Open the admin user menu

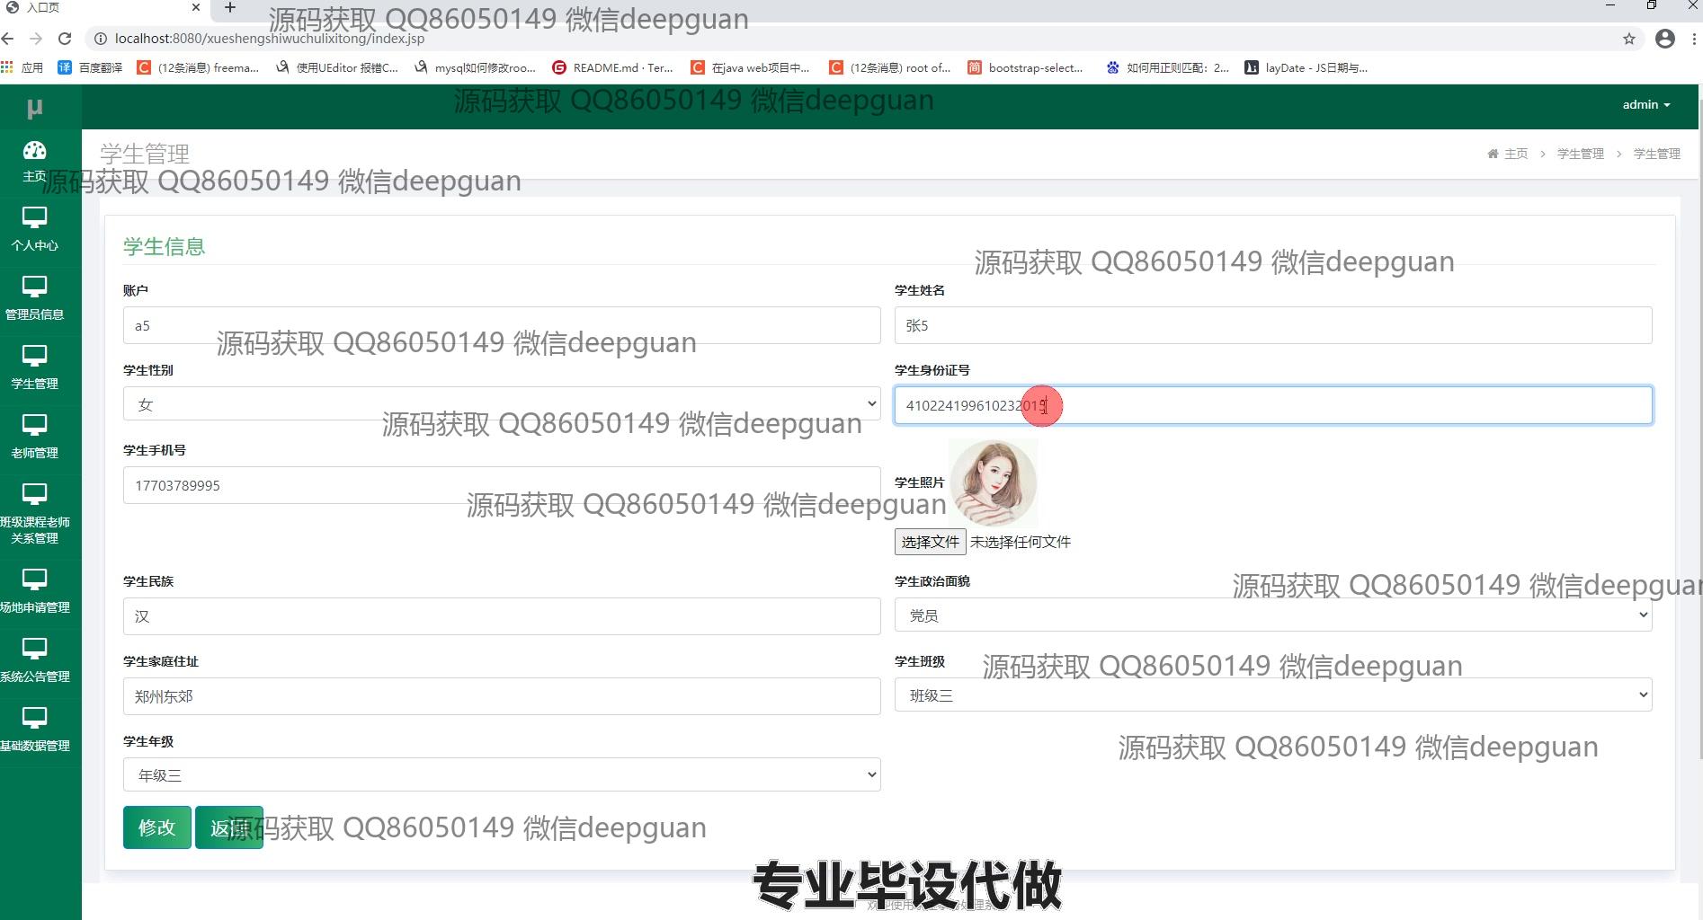coord(1645,105)
